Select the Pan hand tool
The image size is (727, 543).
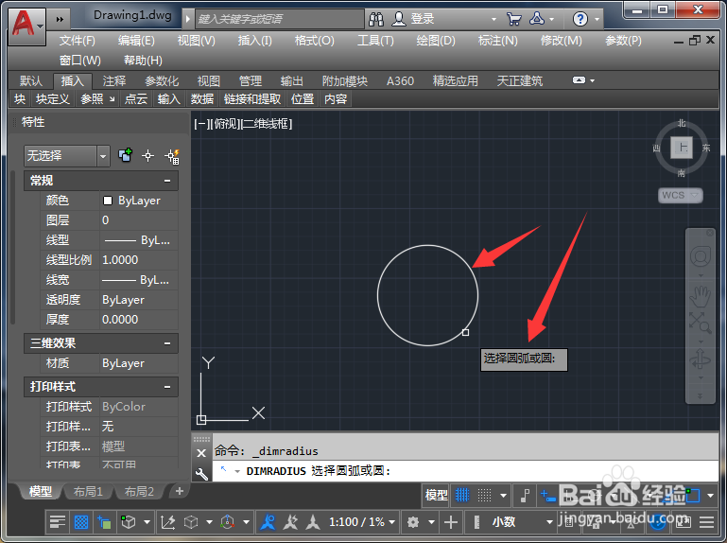701,296
